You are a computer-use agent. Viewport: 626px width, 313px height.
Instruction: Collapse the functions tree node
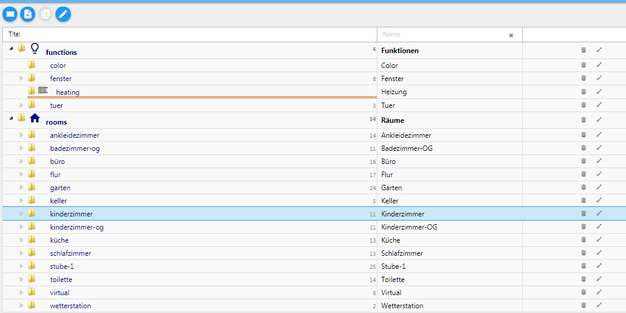pos(12,48)
